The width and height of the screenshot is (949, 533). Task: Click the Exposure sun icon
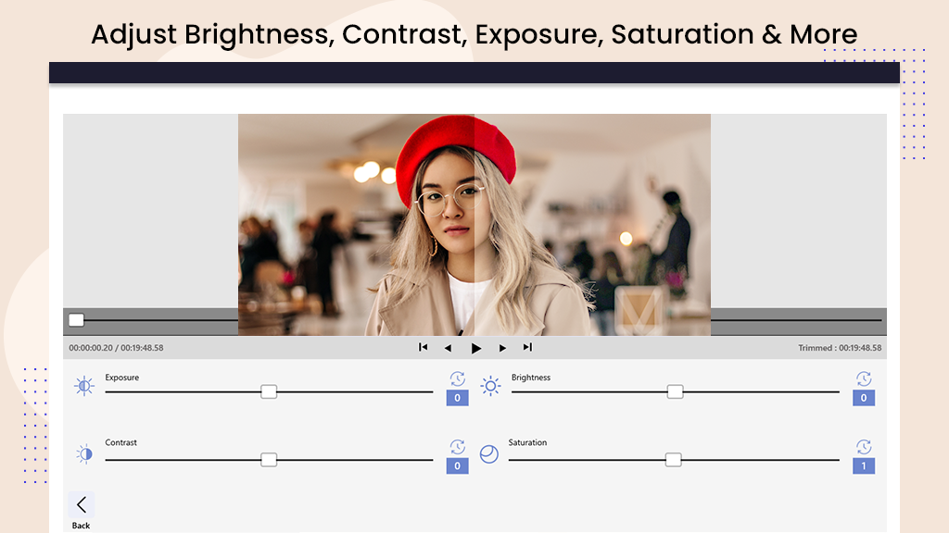tap(84, 386)
